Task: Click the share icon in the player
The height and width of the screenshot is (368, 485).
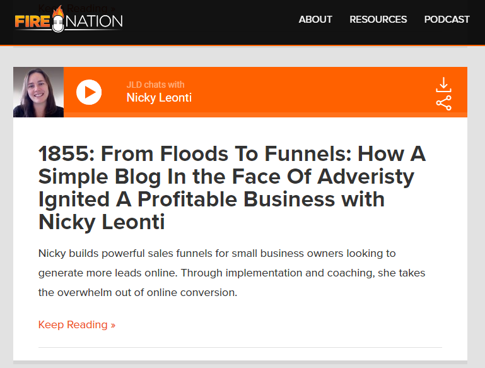Action: [443, 103]
